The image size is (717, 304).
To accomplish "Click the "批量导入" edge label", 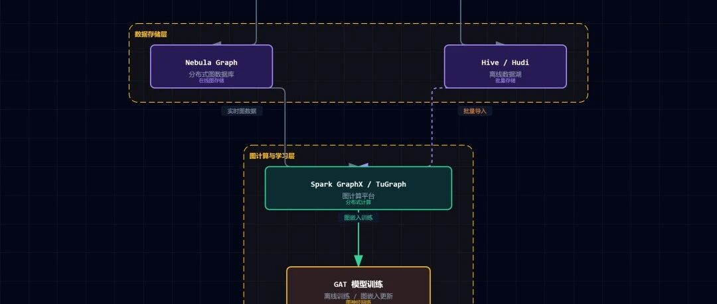I will point(475,111).
